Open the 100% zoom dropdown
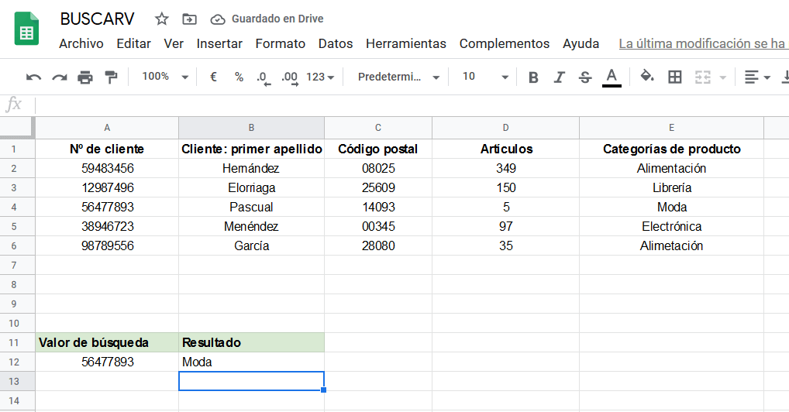The width and height of the screenshot is (789, 412). [165, 77]
